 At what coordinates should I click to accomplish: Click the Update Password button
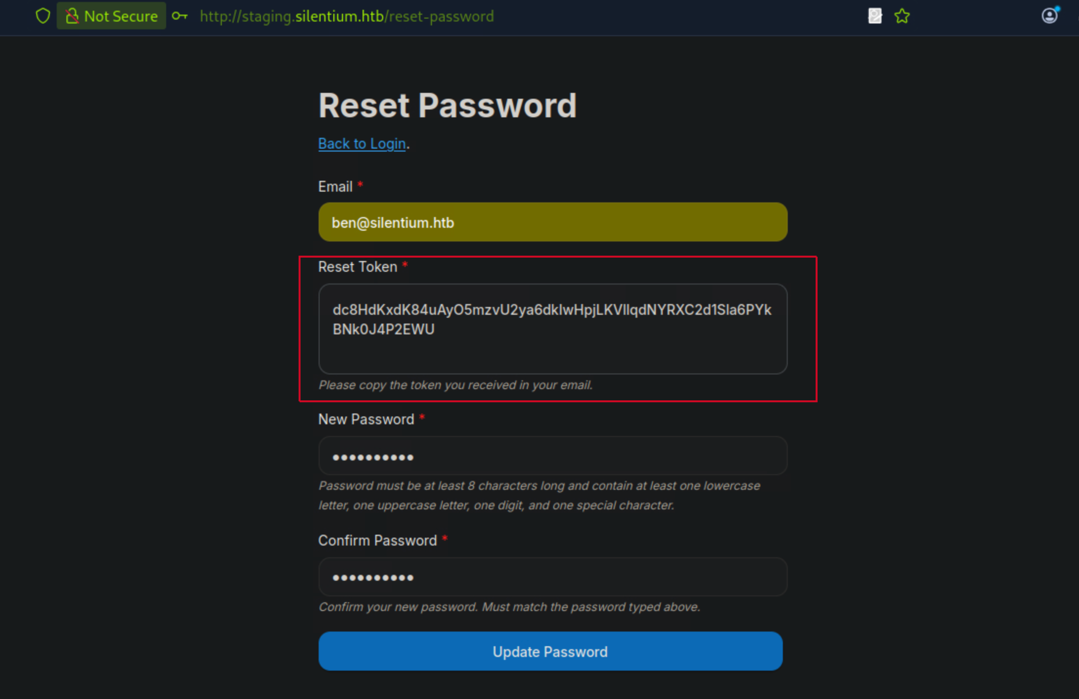[x=550, y=652]
